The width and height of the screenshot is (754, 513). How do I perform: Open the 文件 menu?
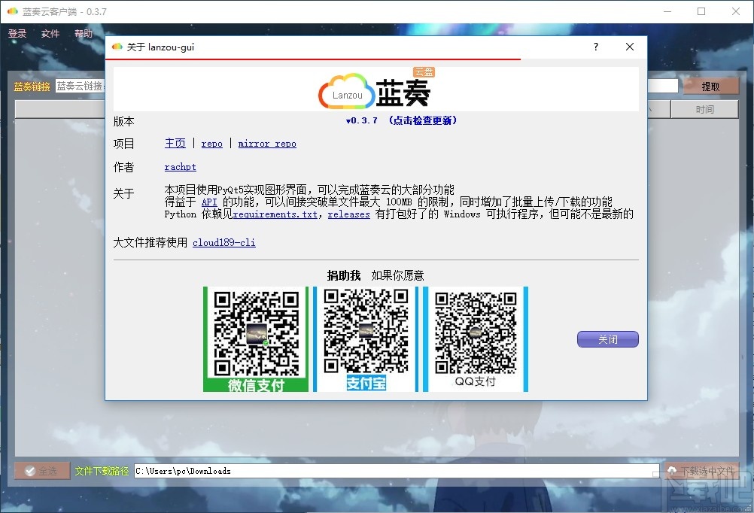50,33
